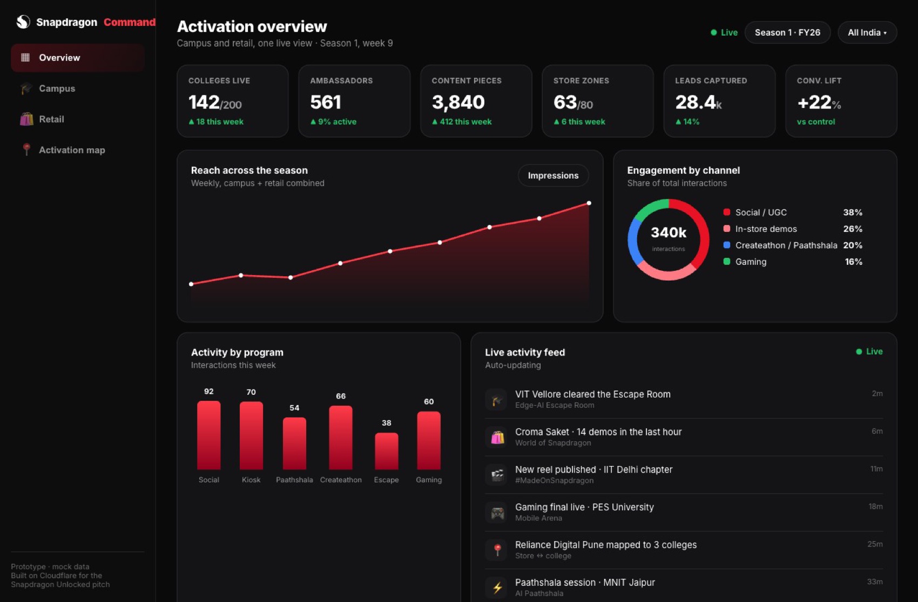
Task: Open the Activation map page
Action: tap(78, 150)
